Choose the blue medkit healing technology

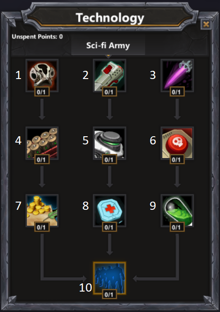[x=110, y=211]
